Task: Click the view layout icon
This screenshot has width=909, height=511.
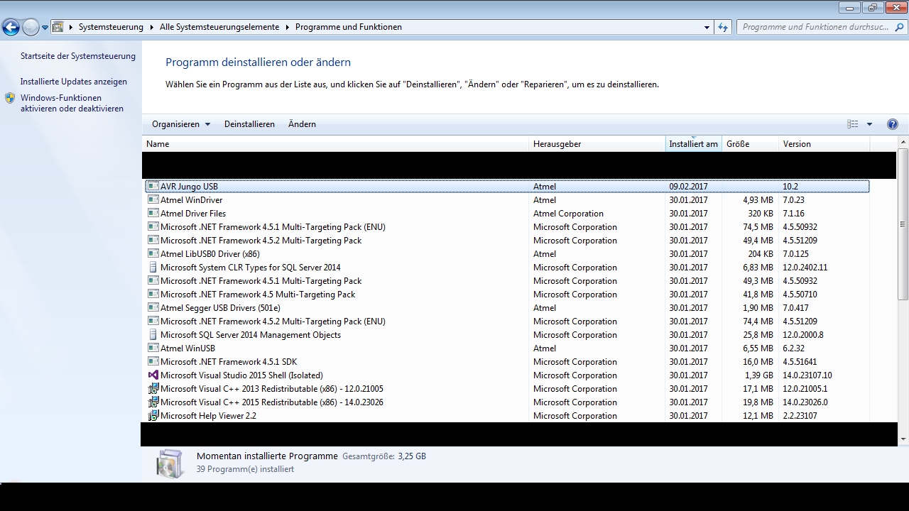Action: pos(853,124)
